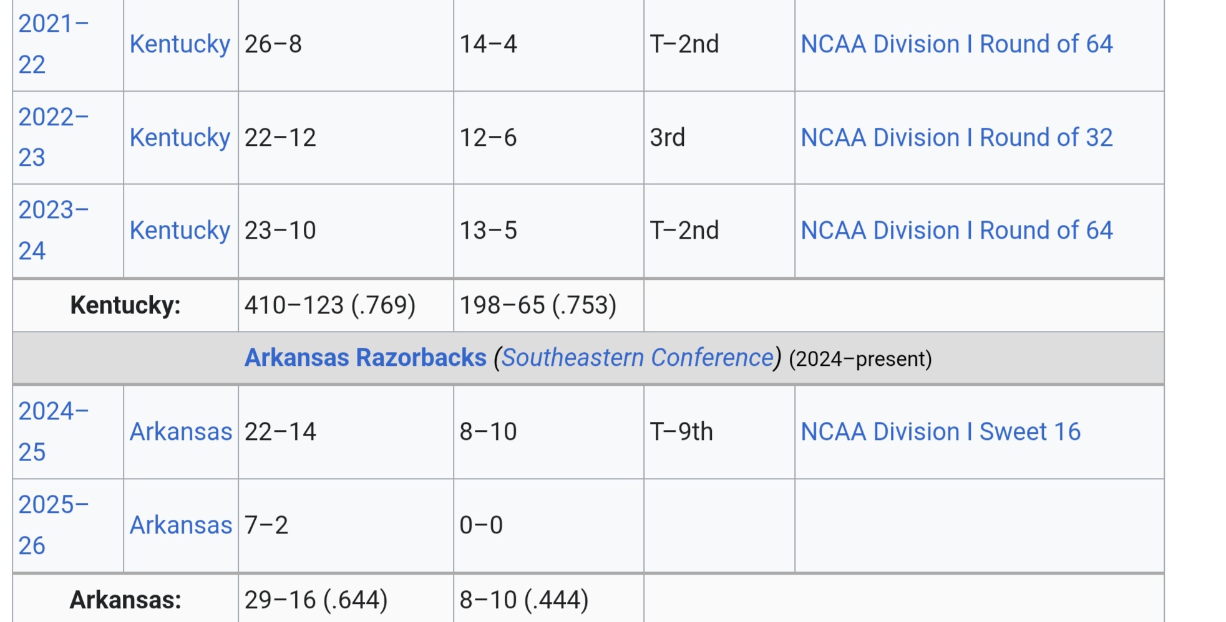The image size is (1226, 622).
Task: Open NCAA Division I Sweet 16 link
Action: (940, 432)
